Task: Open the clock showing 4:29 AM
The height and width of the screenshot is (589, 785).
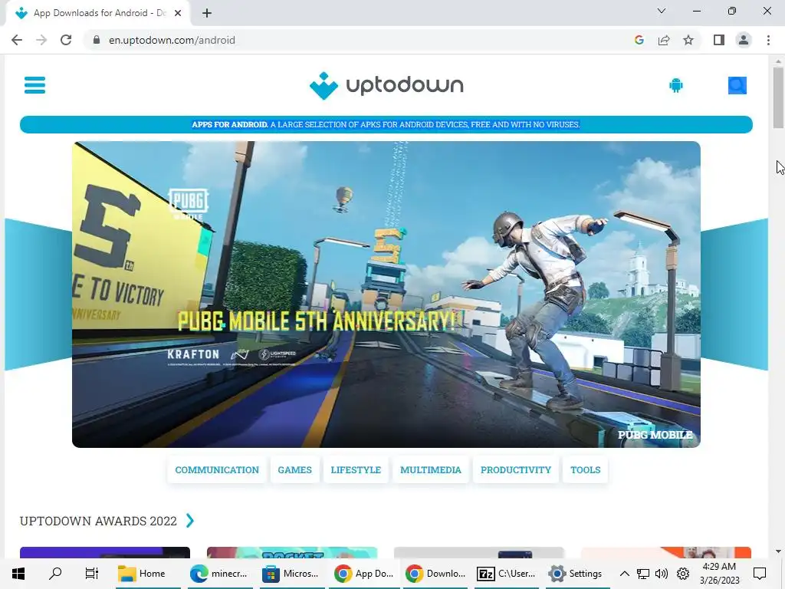Action: click(x=719, y=574)
